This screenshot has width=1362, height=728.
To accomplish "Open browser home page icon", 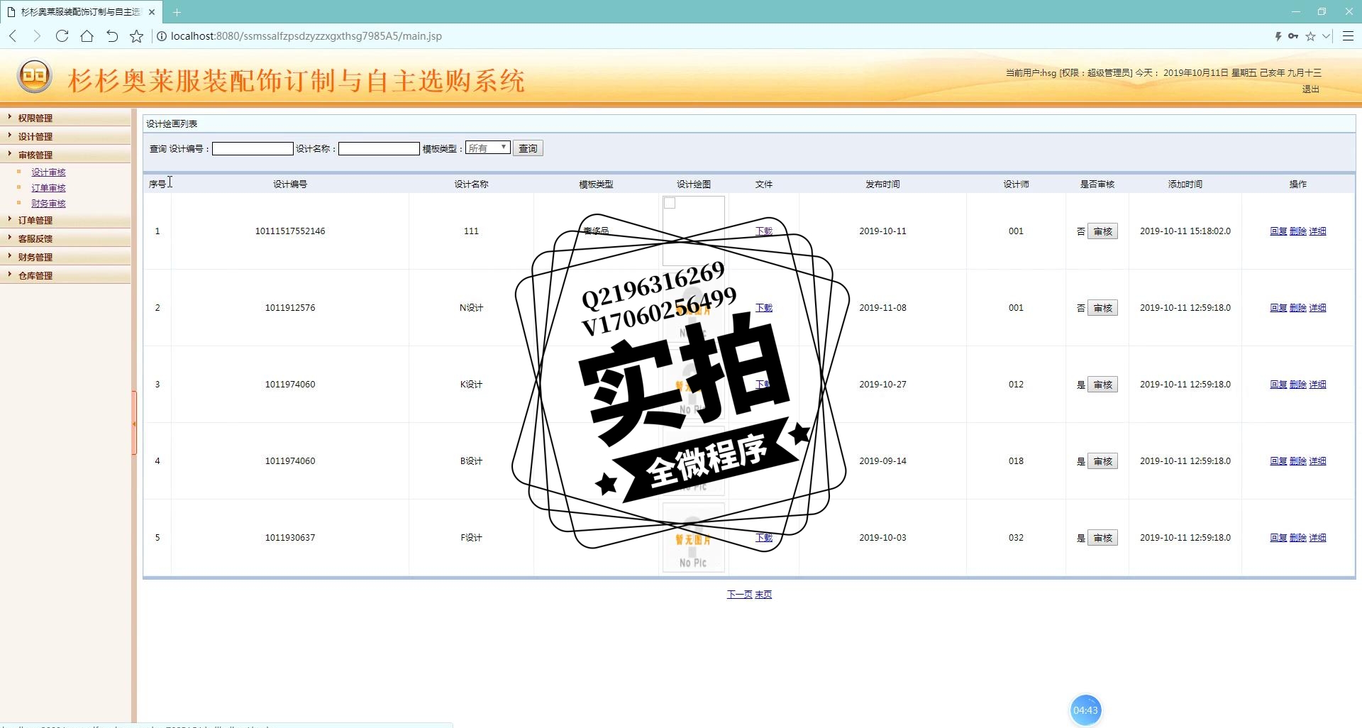I will point(87,36).
